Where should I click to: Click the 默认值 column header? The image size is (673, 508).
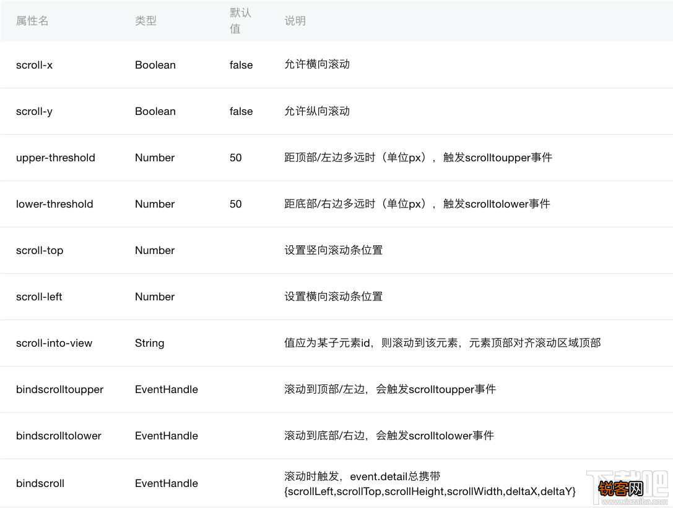click(240, 20)
